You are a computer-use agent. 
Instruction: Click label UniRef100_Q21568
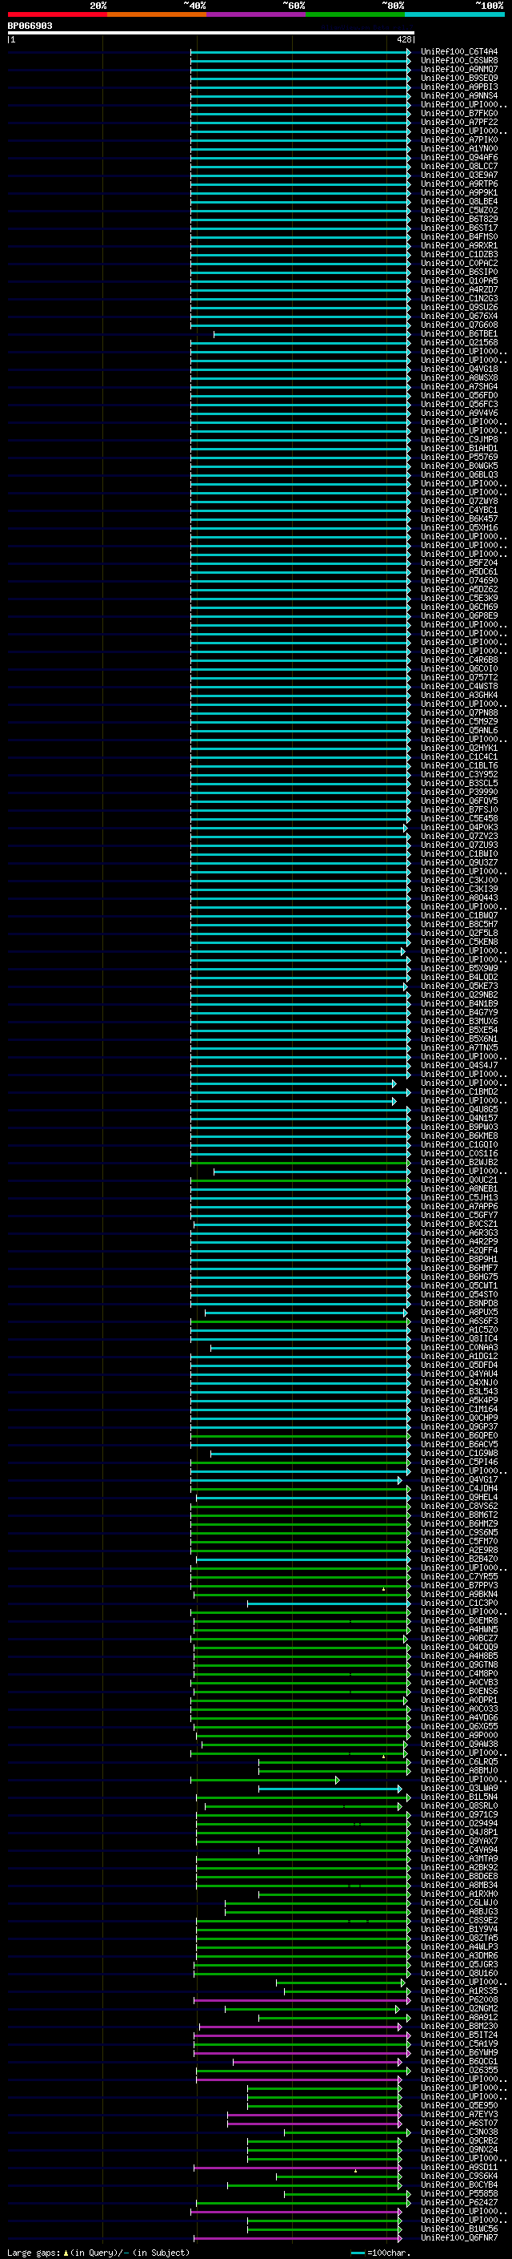pyautogui.click(x=459, y=343)
